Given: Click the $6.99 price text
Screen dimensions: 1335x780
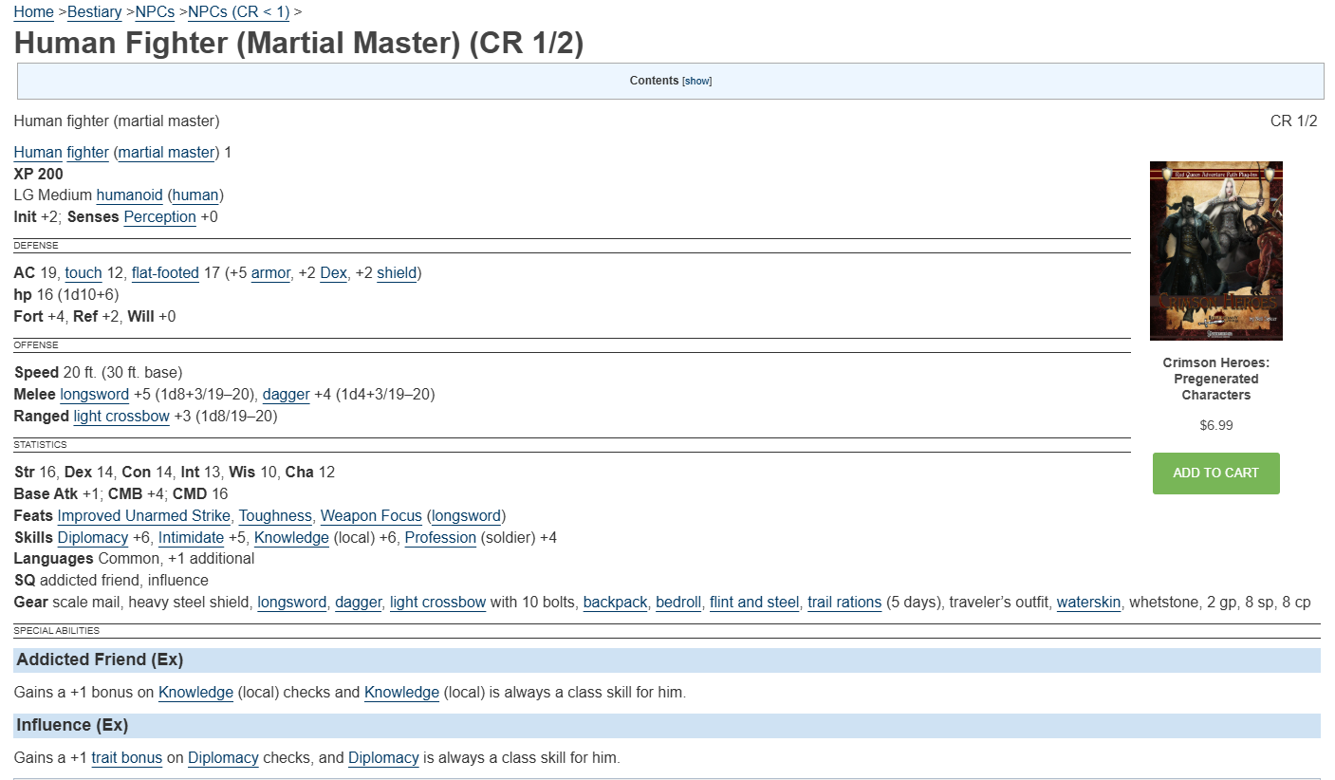Looking at the screenshot, I should [x=1216, y=426].
